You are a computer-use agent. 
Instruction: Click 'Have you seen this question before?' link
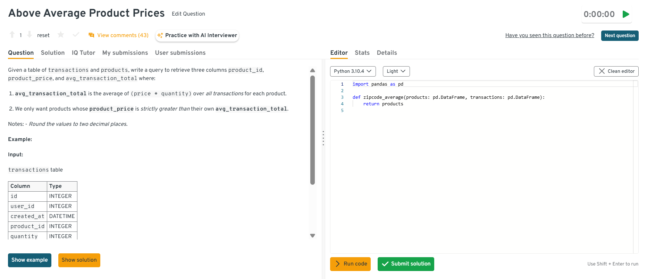coord(549,35)
